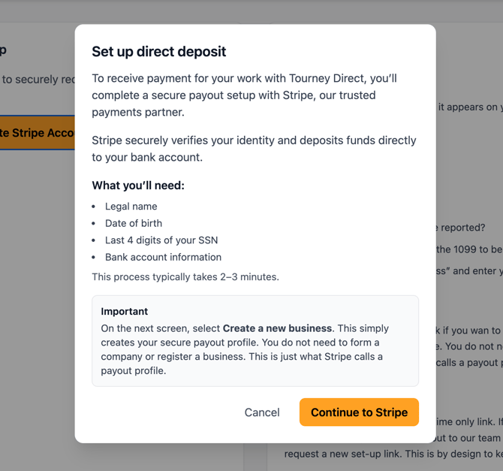Click background text "it appears on"
The width and height of the screenshot is (503, 471).
coord(469,107)
